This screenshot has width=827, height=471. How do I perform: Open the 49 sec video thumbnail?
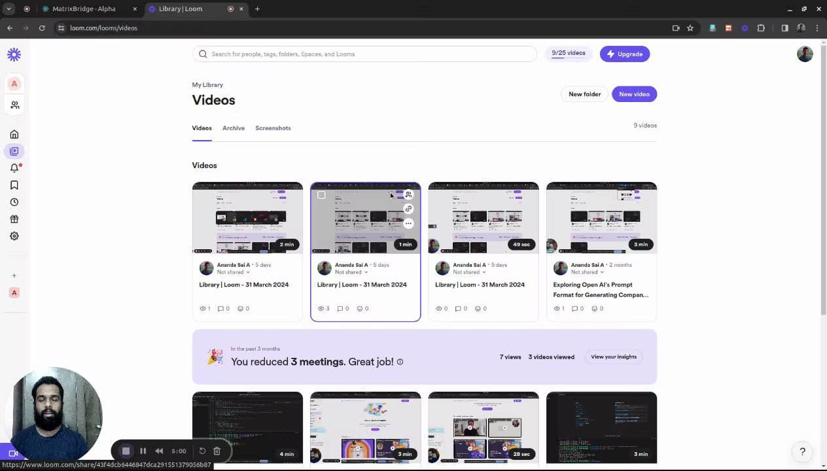tap(484, 218)
